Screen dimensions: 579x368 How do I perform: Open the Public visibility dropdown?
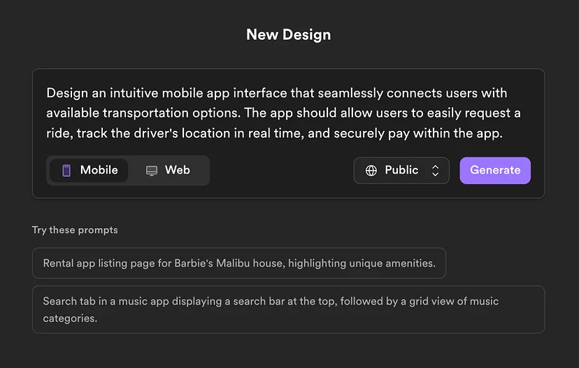401,170
